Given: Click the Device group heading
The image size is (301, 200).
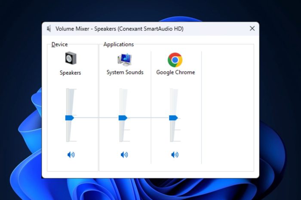Looking at the screenshot, I should (x=59, y=45).
